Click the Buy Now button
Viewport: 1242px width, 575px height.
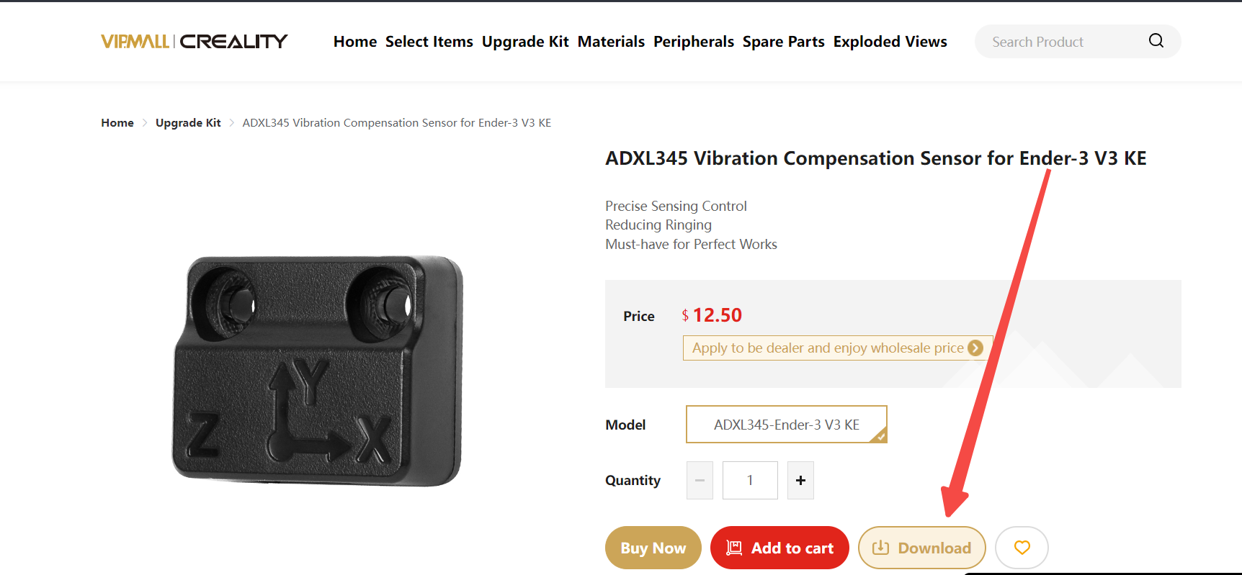click(x=653, y=548)
